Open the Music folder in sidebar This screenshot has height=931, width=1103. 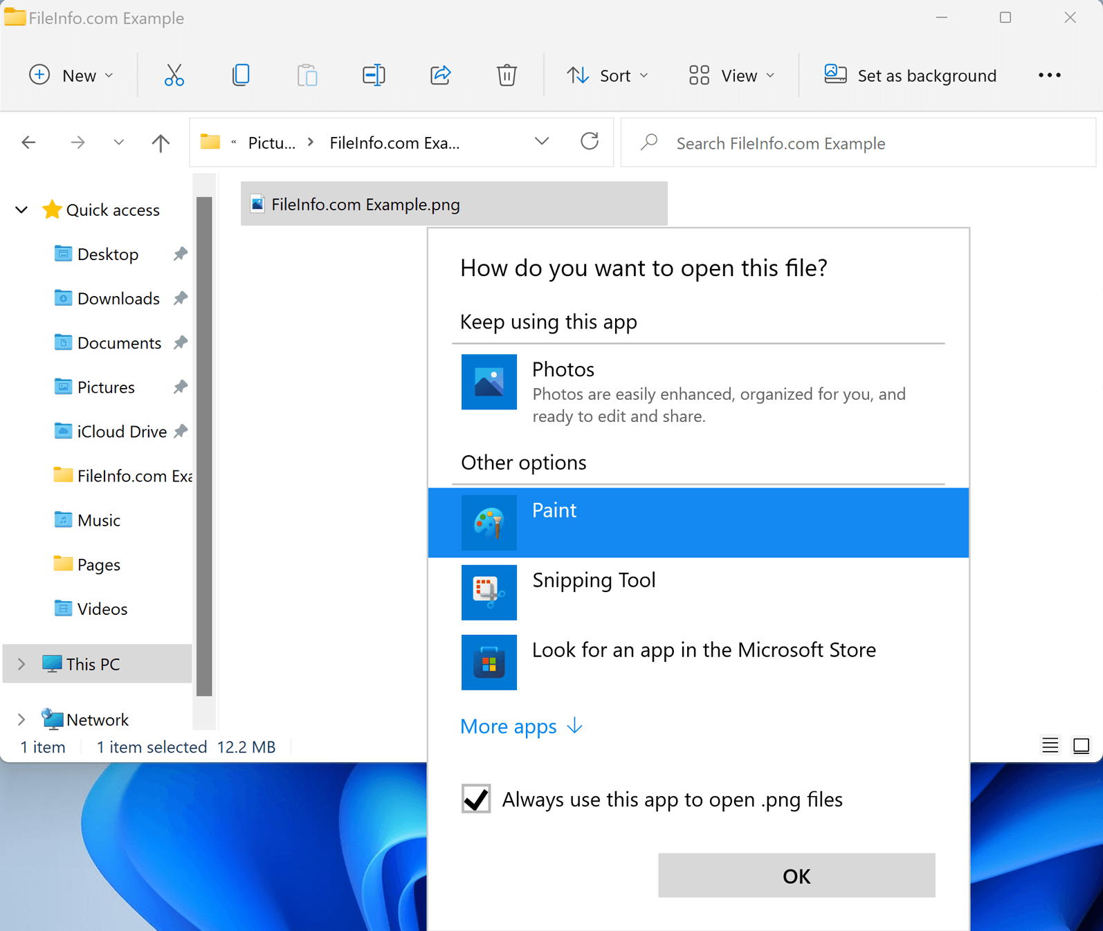tap(99, 519)
